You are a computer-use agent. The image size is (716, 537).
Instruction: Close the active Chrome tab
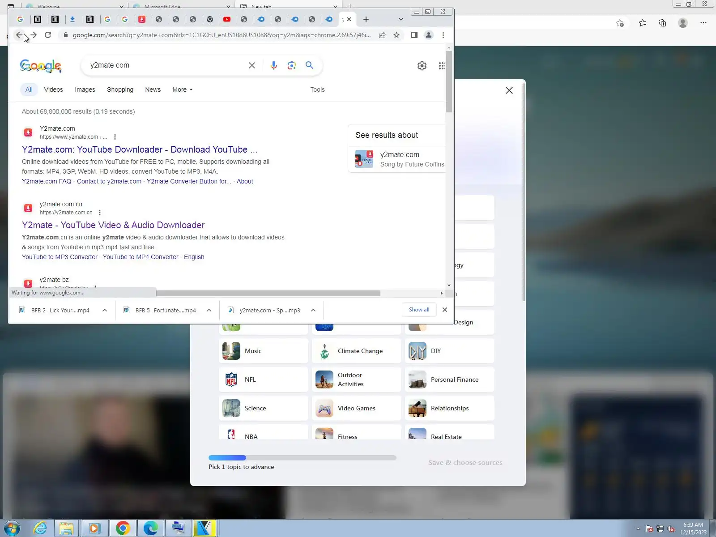(349, 19)
